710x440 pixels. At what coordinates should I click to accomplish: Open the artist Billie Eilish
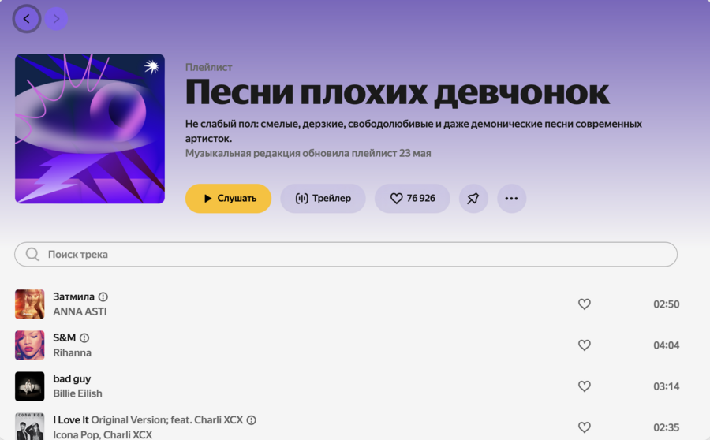click(x=78, y=393)
